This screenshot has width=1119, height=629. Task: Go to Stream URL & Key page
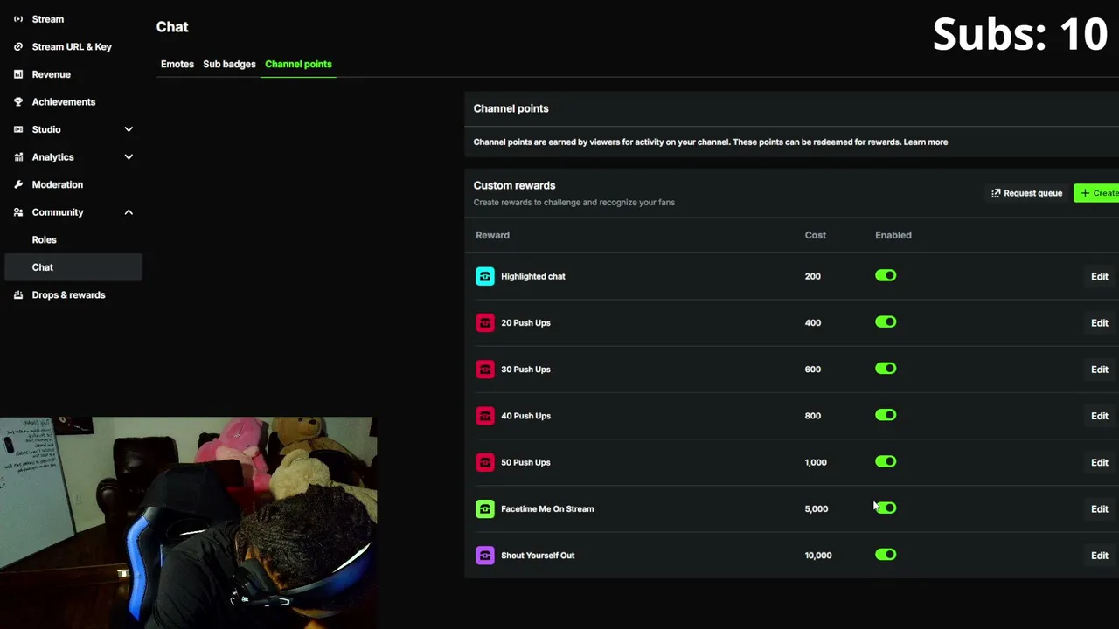pyautogui.click(x=73, y=47)
